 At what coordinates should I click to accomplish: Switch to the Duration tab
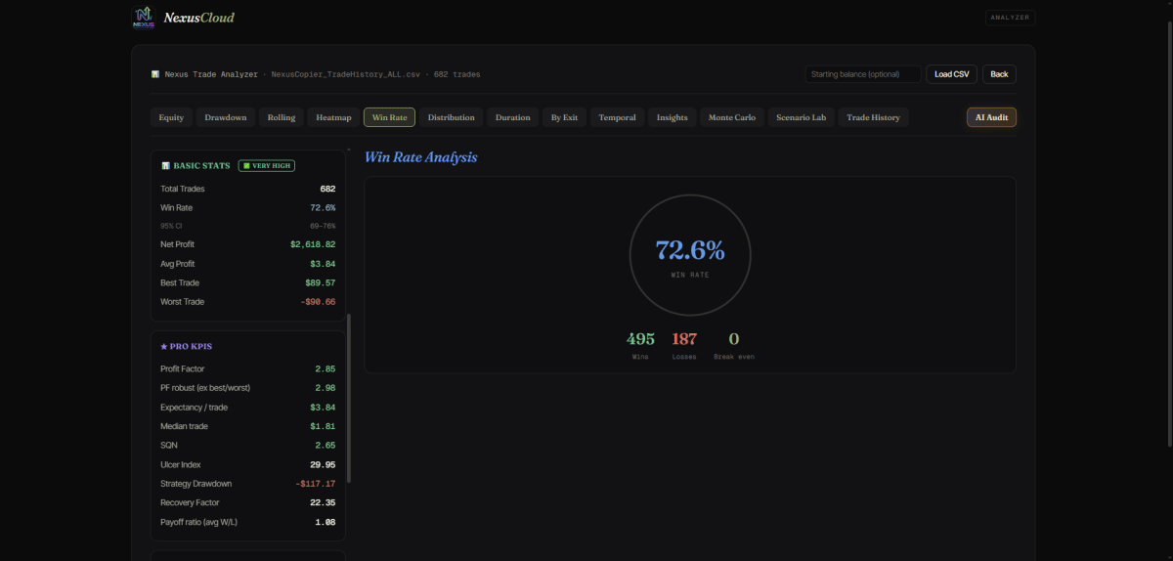click(x=512, y=117)
